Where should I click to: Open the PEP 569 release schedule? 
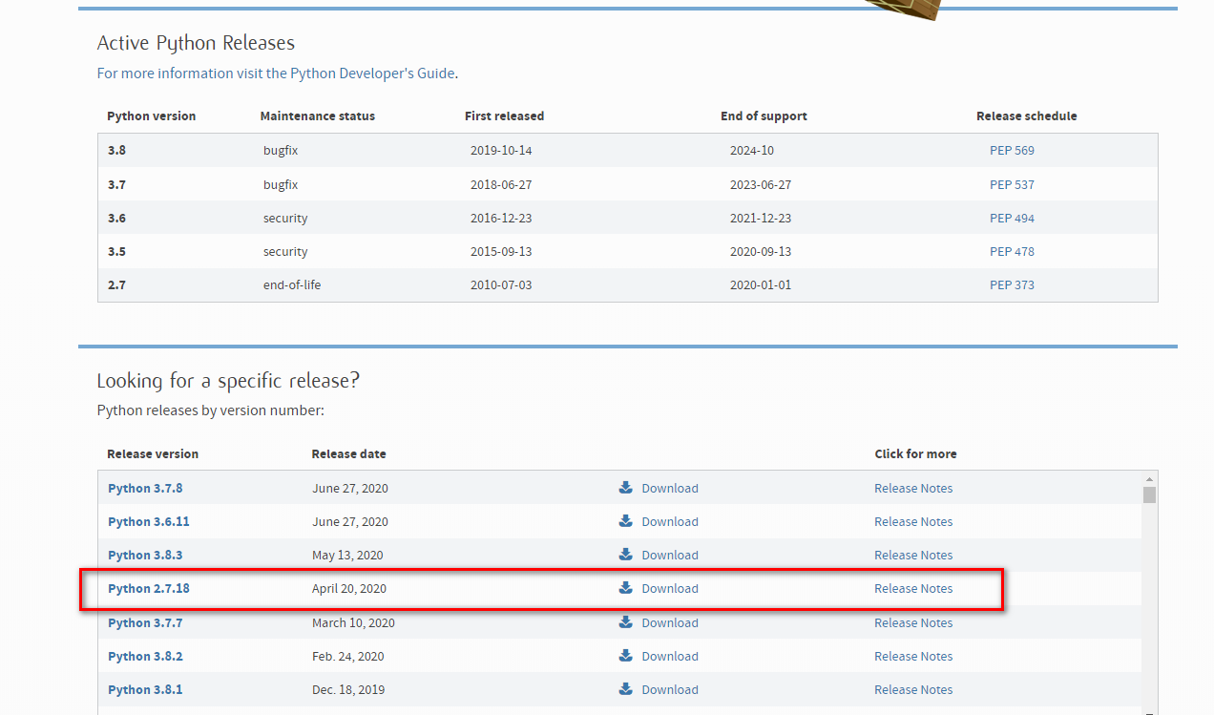(x=1012, y=151)
